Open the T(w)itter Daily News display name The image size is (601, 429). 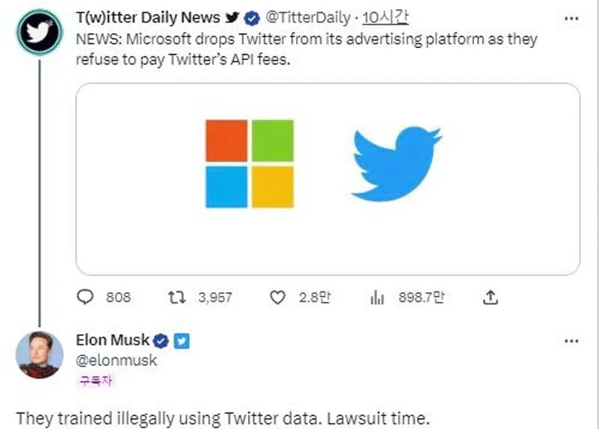pyautogui.click(x=147, y=18)
